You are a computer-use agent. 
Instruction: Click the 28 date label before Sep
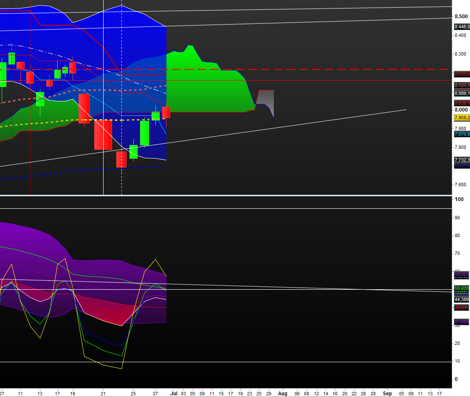[373, 394]
